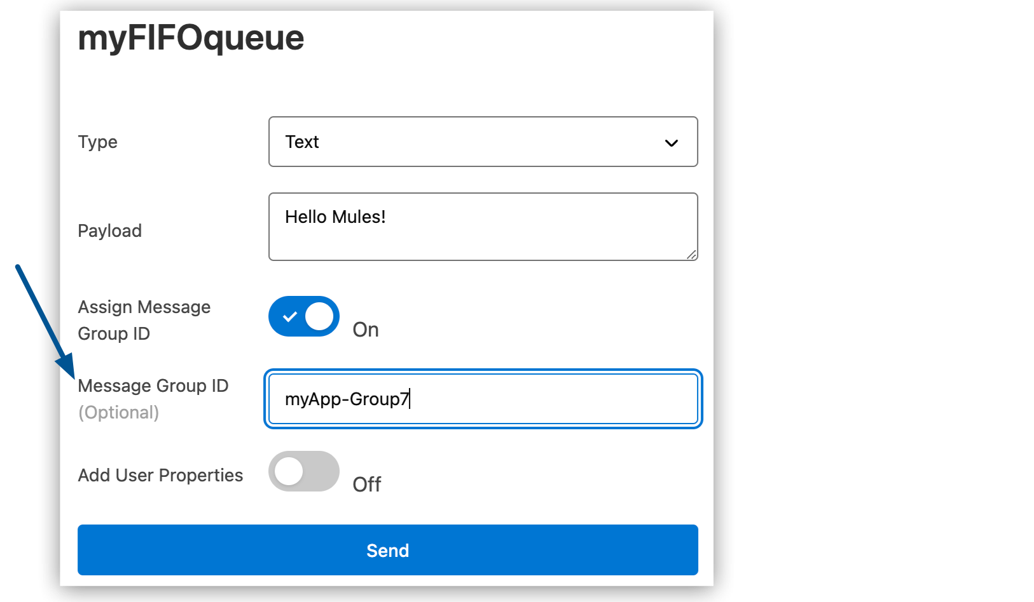Toggle off the switch currently showing On
The image size is (1034, 602).
pos(303,316)
